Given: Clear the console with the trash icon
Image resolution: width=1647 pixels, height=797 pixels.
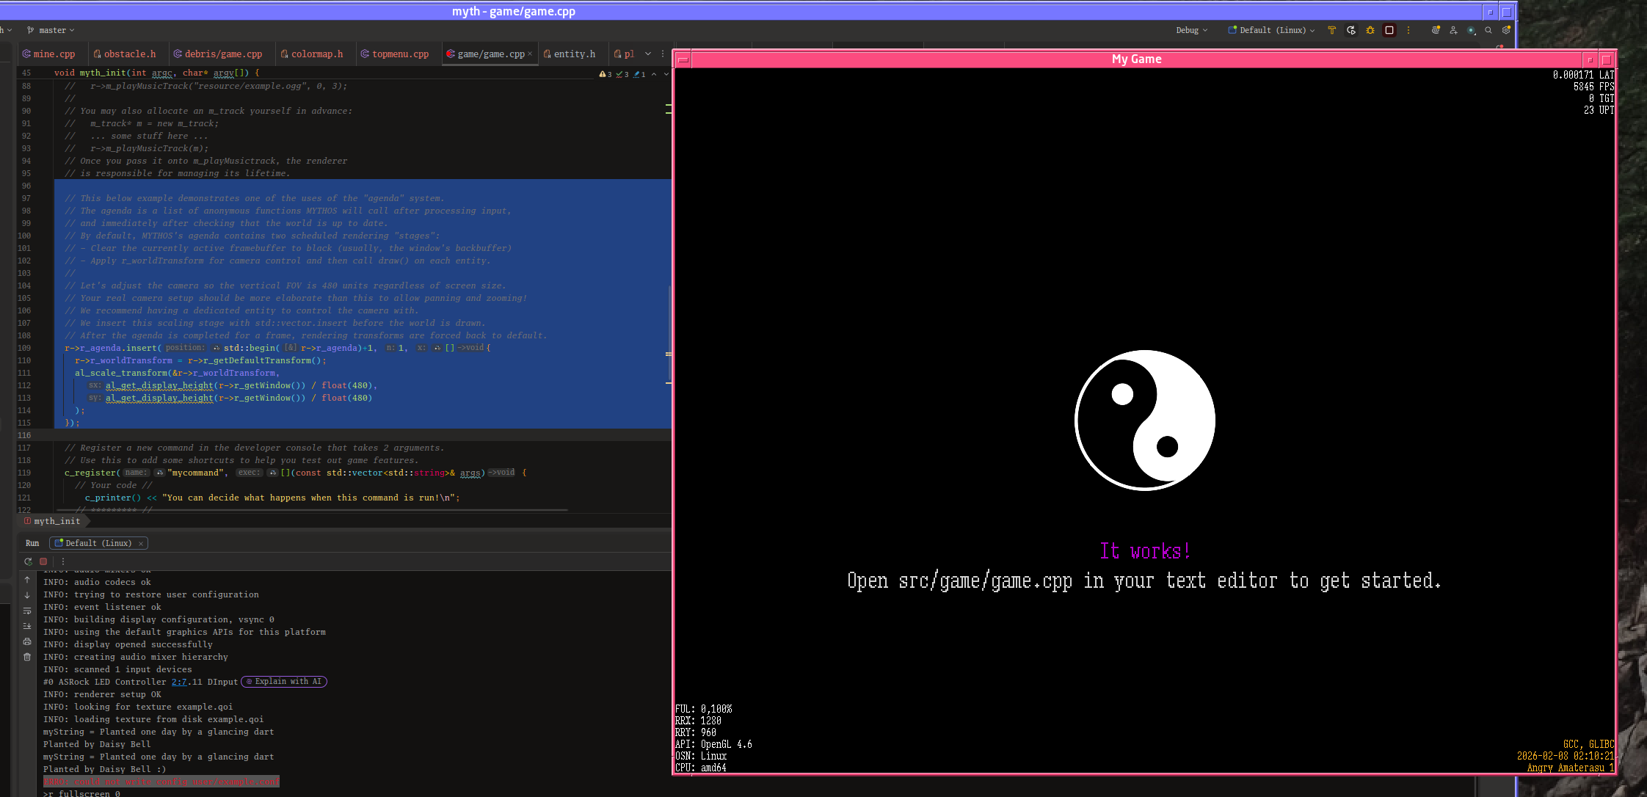Looking at the screenshot, I should pyautogui.click(x=27, y=657).
